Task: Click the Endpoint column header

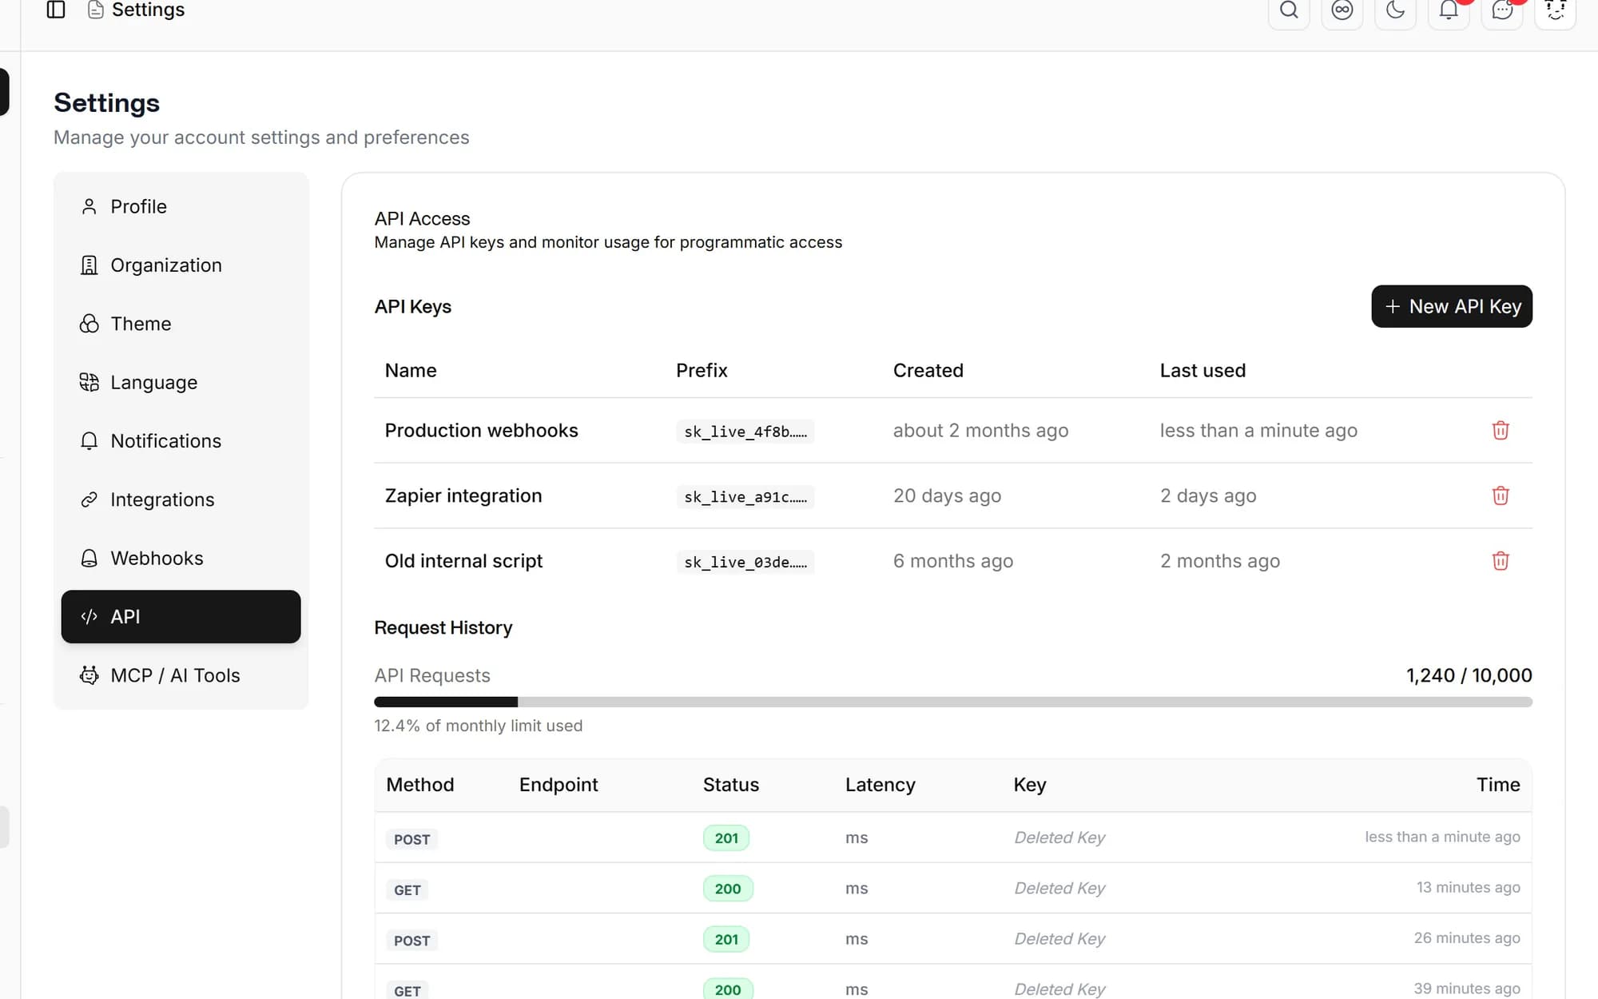Action: (559, 785)
